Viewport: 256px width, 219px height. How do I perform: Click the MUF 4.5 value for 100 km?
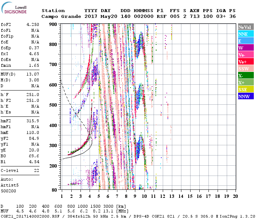coord(20,211)
